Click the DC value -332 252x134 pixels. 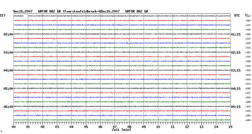point(248,48)
